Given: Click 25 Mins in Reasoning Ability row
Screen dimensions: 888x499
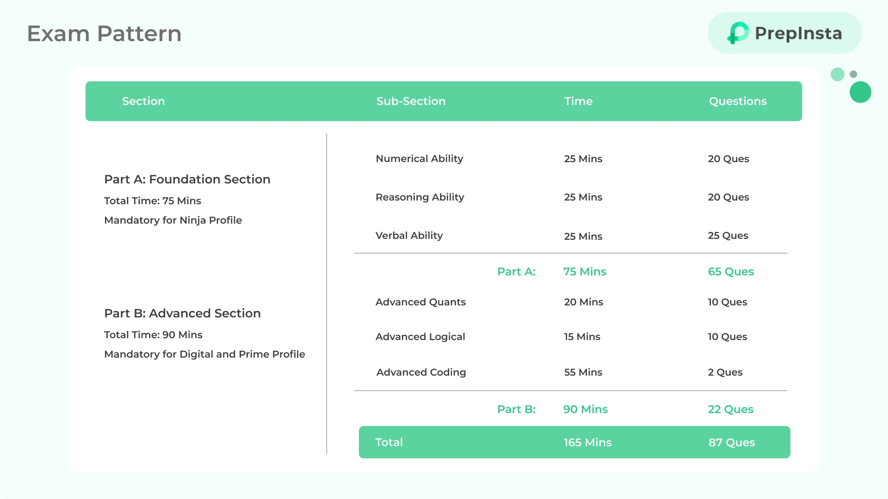Looking at the screenshot, I should coord(583,197).
